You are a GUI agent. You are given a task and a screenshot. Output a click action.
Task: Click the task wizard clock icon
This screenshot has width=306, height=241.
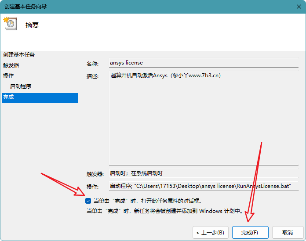10,24
